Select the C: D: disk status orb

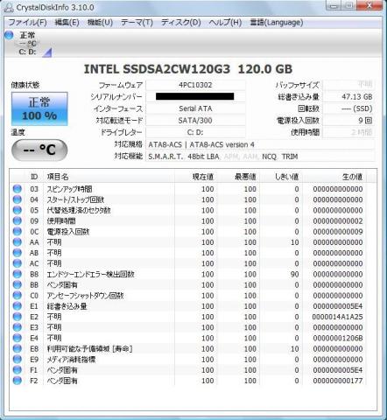pos(9,35)
